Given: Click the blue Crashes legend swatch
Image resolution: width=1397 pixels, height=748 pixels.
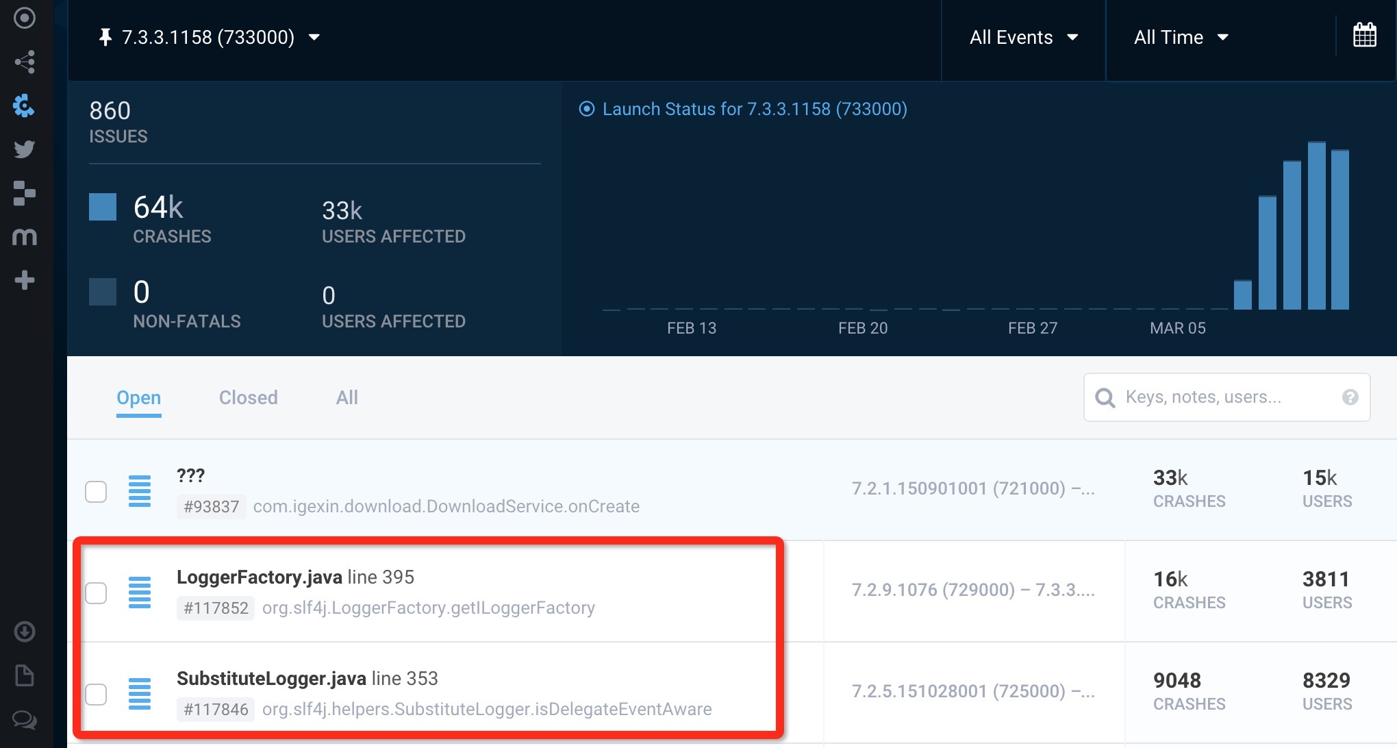Looking at the screenshot, I should [103, 207].
